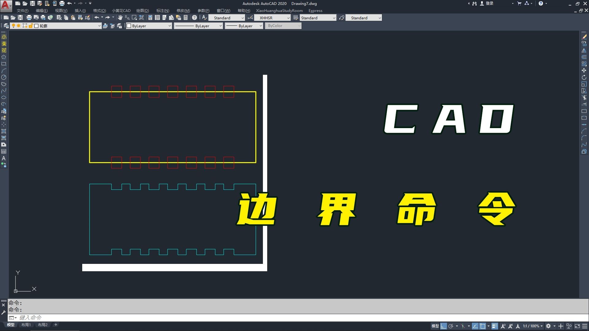589x331 pixels.
Task: Click the Layer Properties Manager icon
Action: [6, 26]
